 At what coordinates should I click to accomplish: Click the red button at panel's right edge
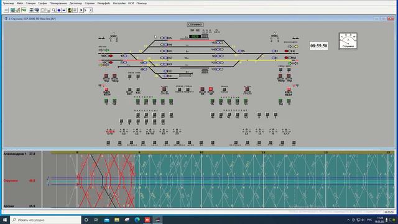[289, 89]
